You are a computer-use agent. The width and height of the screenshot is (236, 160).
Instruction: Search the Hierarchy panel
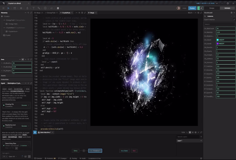click(28, 13)
